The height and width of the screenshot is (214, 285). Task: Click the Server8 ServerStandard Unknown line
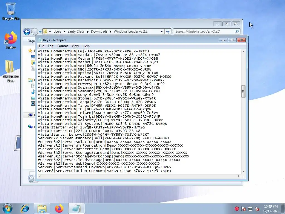[x=105, y=167]
